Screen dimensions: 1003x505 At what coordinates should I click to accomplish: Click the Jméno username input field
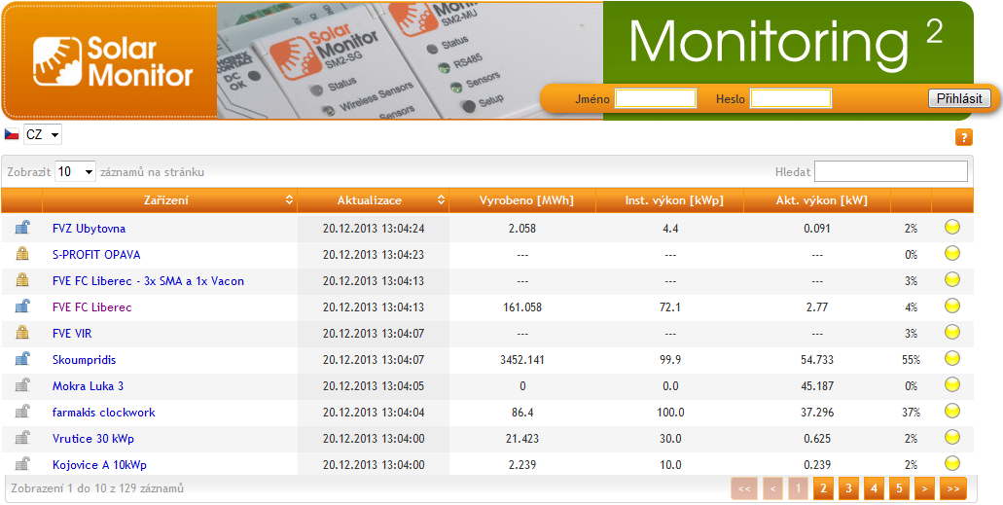(x=656, y=98)
